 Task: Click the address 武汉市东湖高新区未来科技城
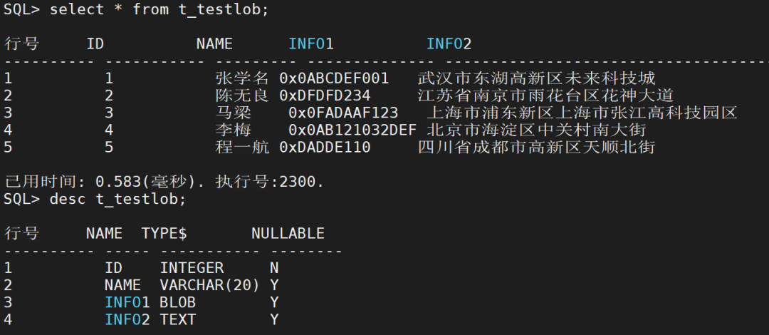[x=536, y=78]
